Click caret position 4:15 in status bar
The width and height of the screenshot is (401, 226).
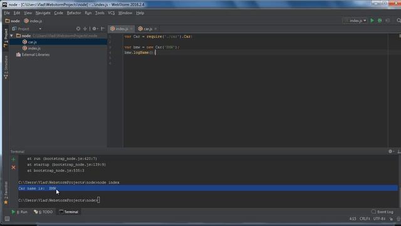click(353, 219)
